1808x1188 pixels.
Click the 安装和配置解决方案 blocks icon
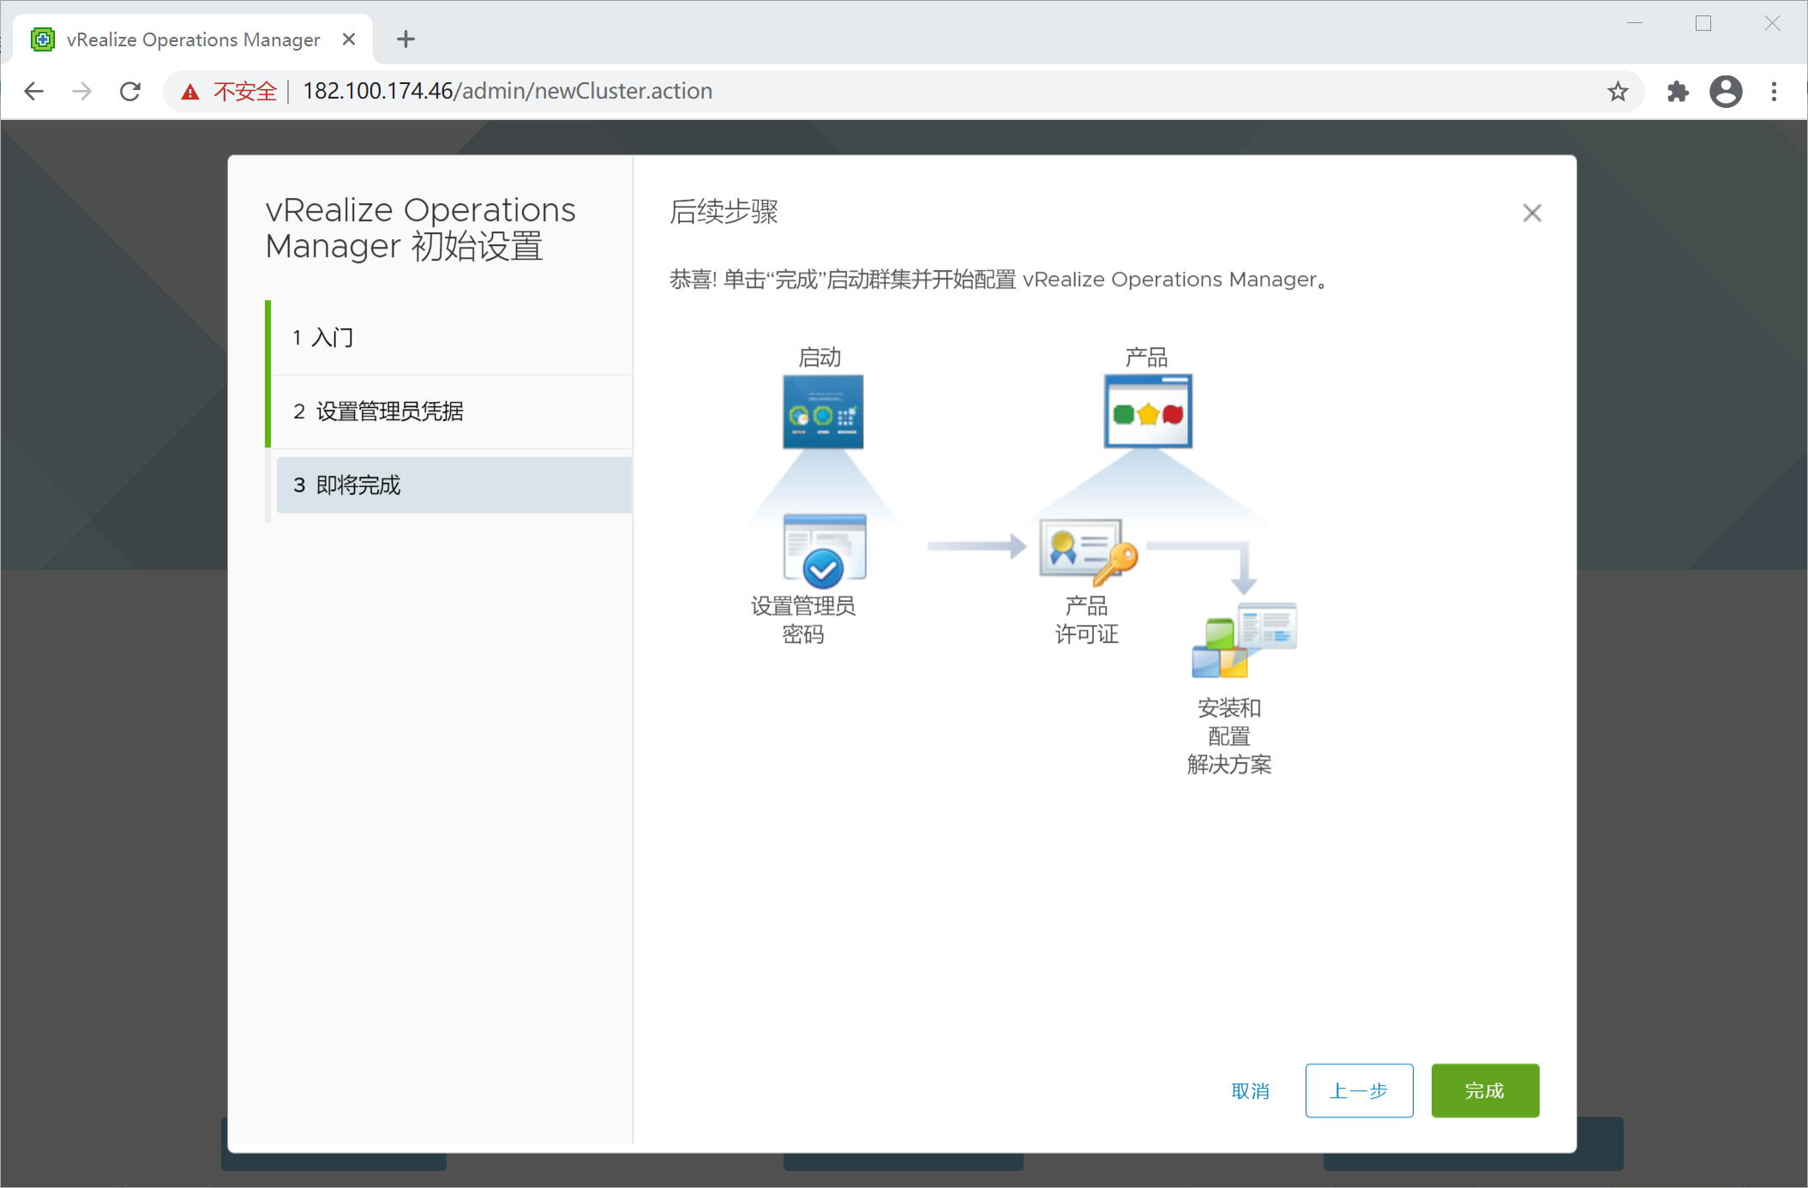1244,640
